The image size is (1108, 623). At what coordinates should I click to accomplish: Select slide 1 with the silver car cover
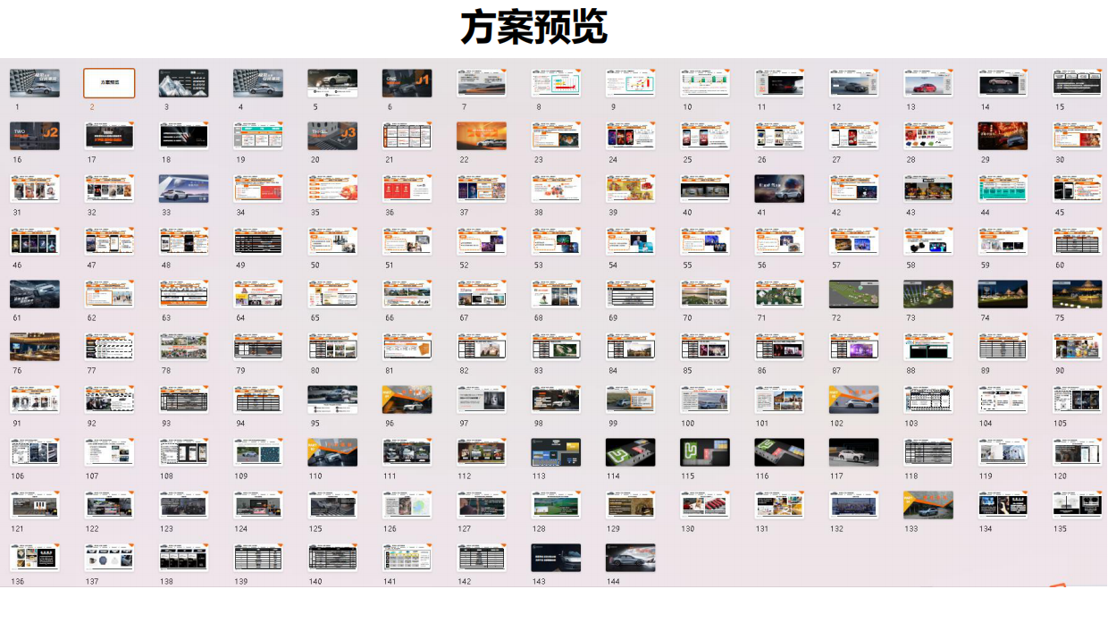[35, 83]
